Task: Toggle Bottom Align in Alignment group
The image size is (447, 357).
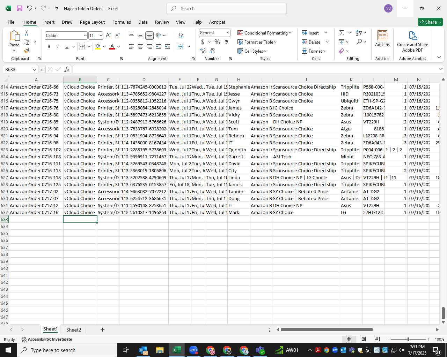Action: coord(149,35)
